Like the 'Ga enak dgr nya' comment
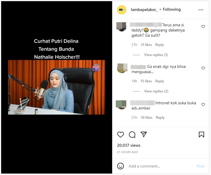Viewport: 211px width, 175px height. point(203,68)
